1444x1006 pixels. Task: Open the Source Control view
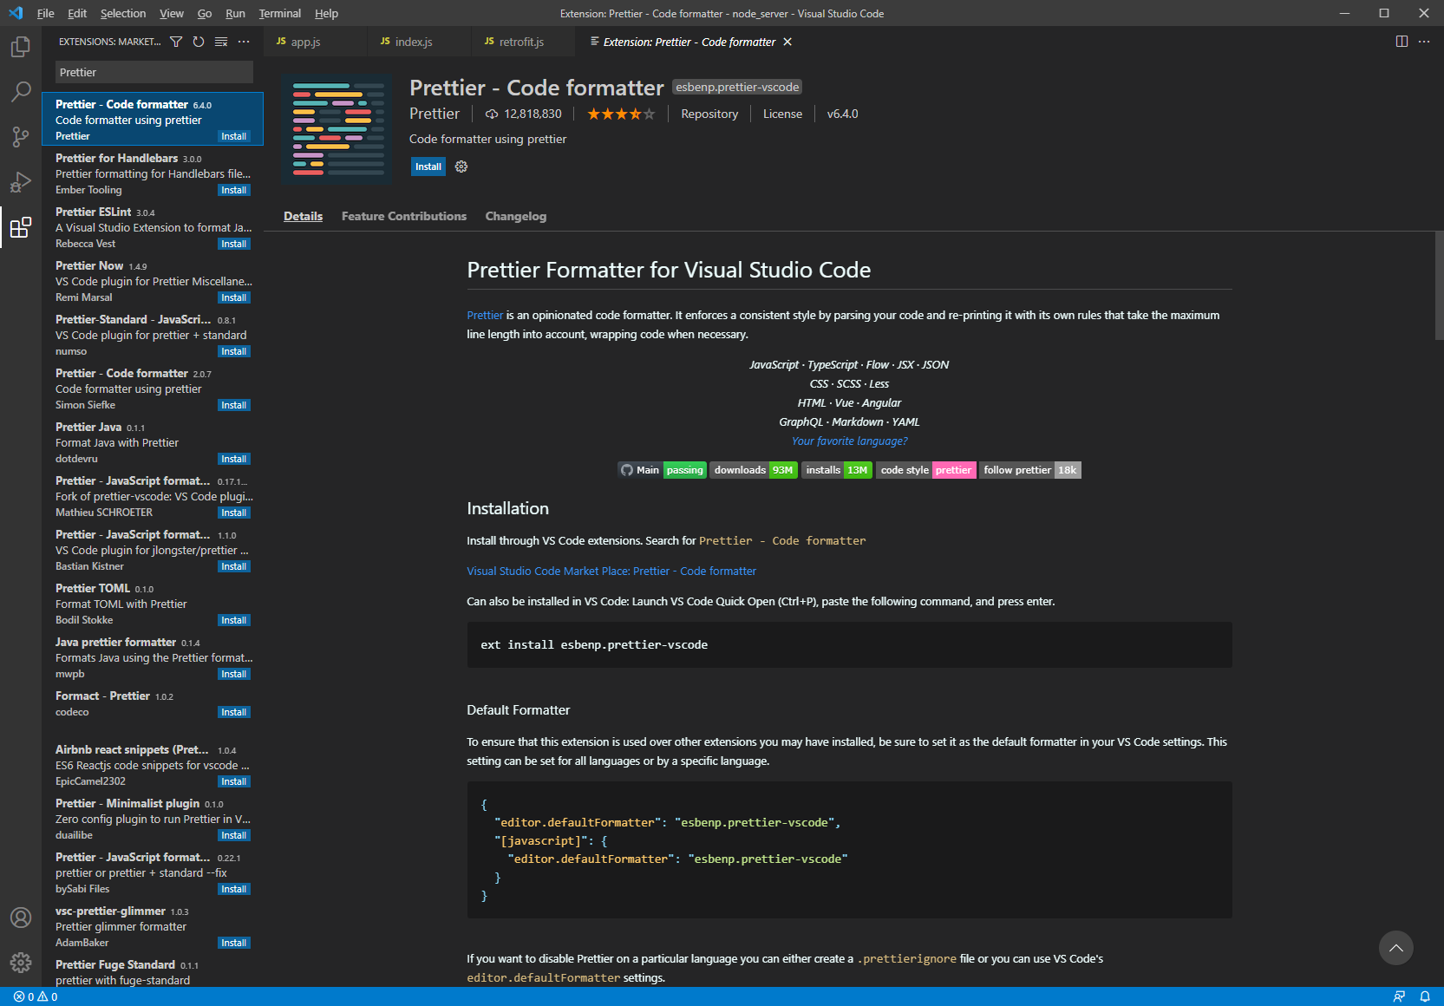point(21,136)
